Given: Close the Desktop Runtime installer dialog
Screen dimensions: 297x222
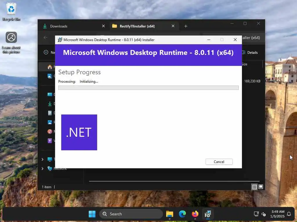Looking at the screenshot, I should (235, 40).
